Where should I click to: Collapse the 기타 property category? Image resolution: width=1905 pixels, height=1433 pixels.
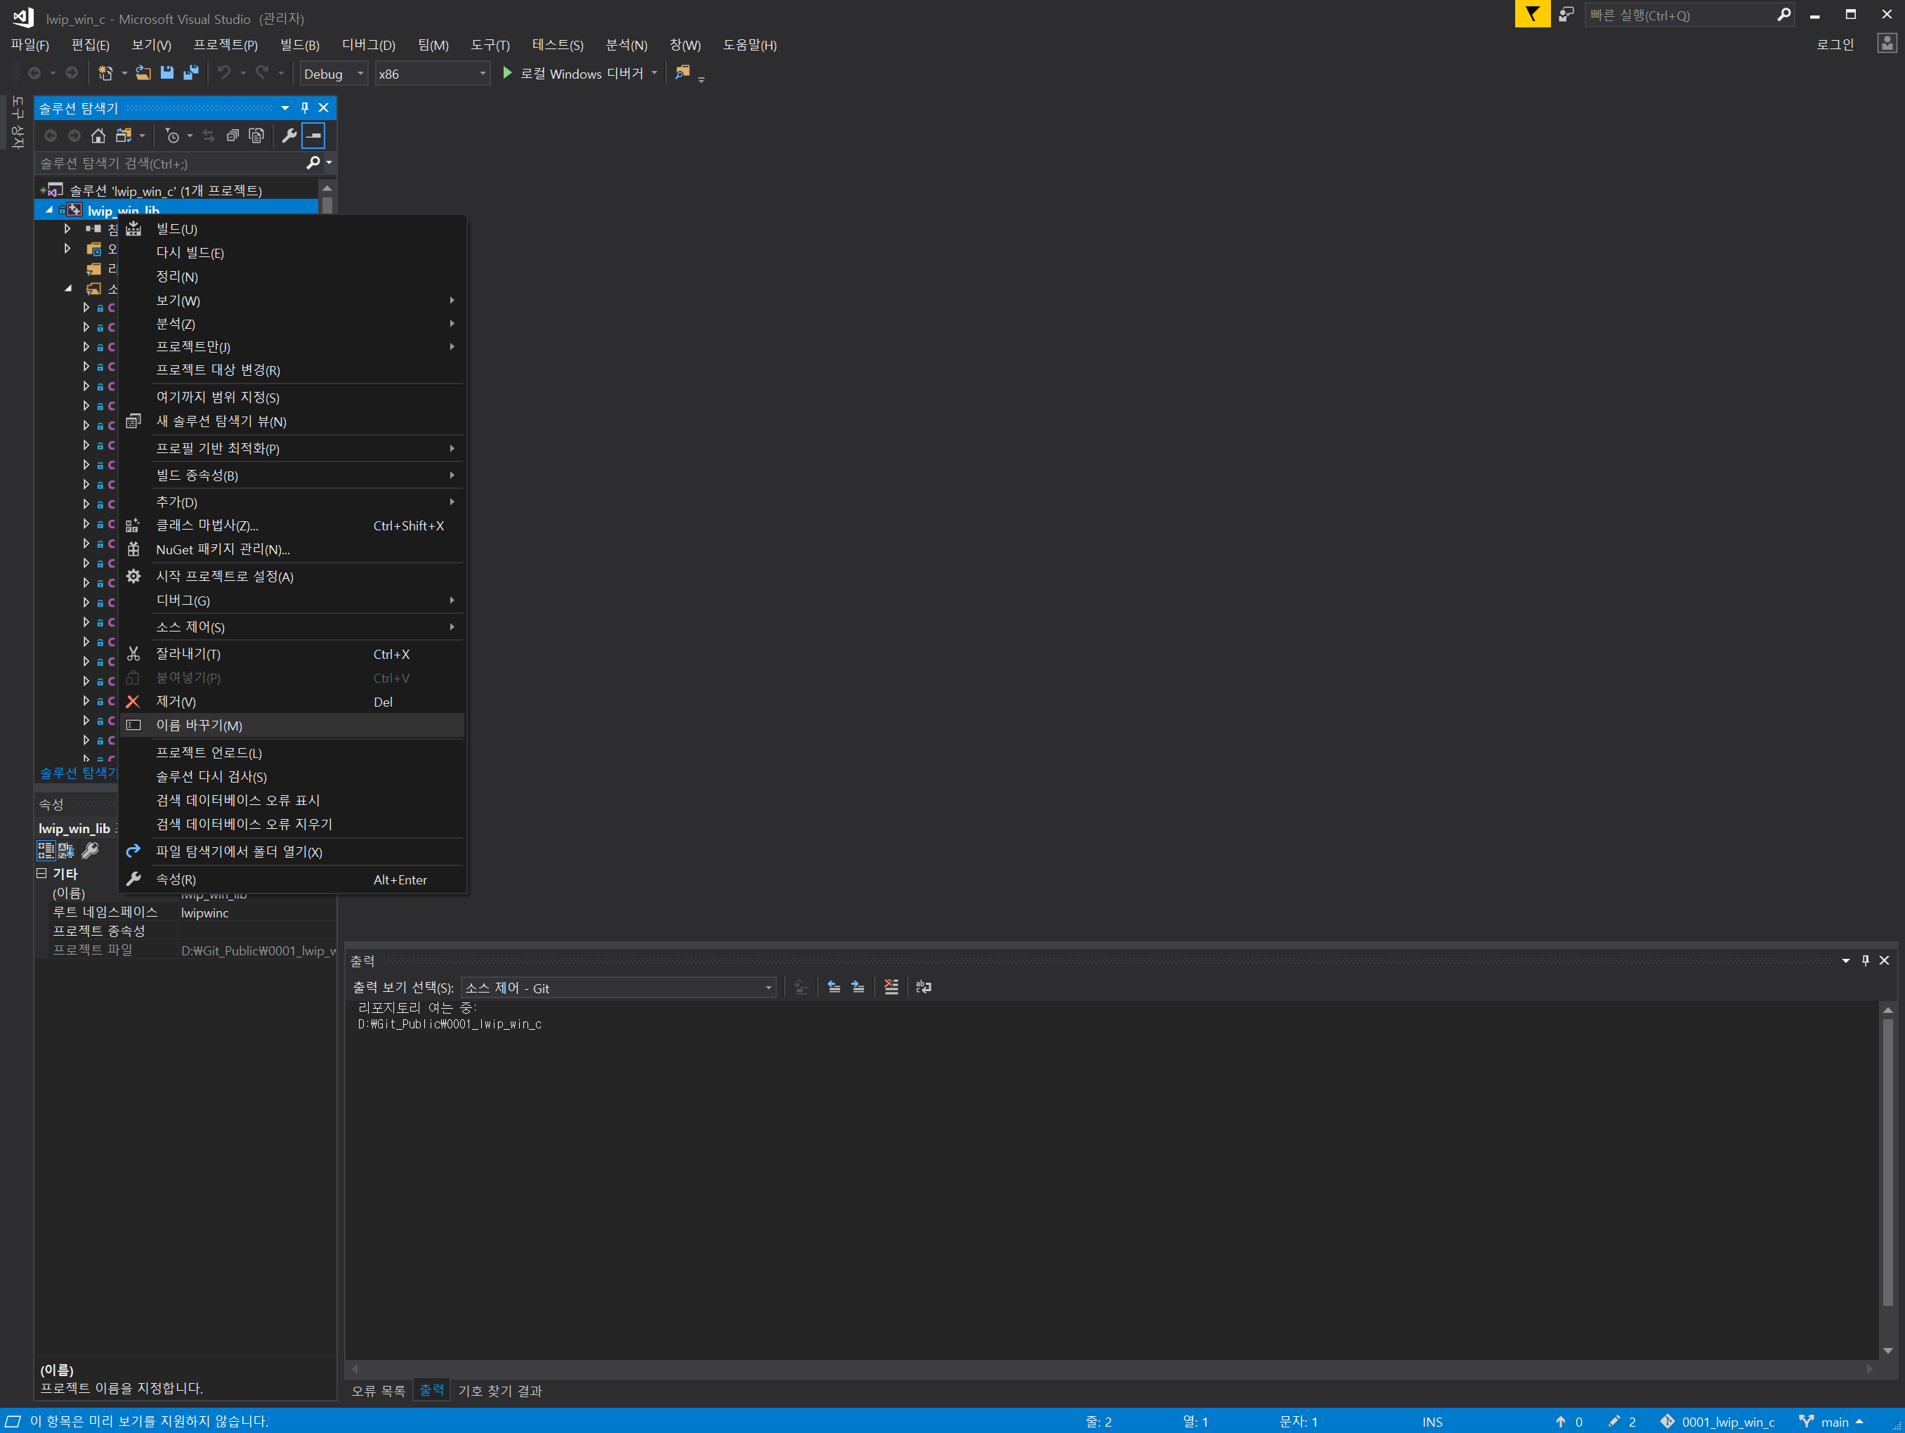[x=41, y=873]
